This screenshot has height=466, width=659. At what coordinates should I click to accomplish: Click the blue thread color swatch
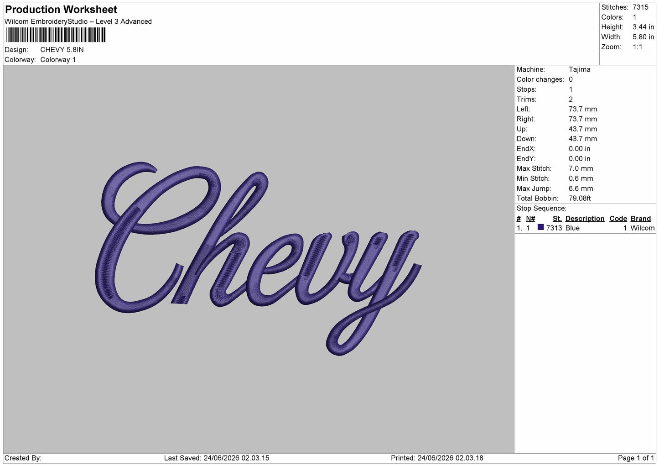540,227
